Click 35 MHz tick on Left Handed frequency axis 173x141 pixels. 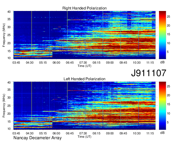point(9,90)
